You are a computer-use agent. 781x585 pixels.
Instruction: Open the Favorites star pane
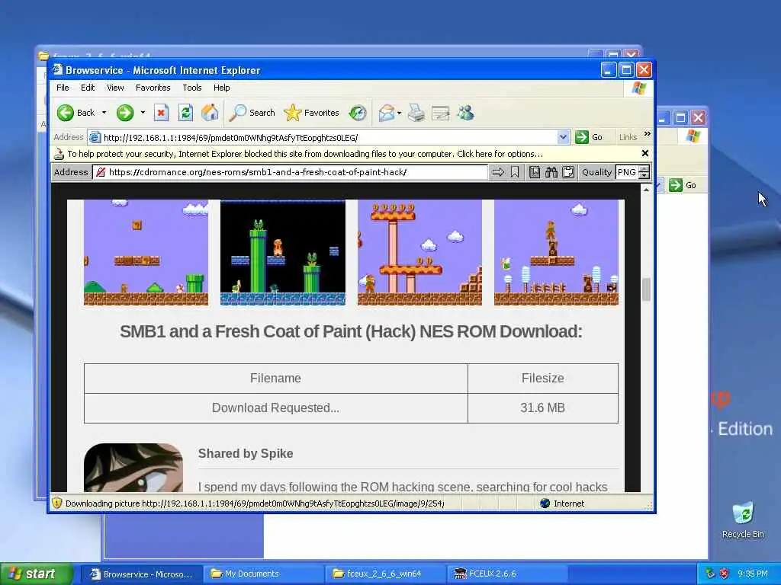coord(311,113)
